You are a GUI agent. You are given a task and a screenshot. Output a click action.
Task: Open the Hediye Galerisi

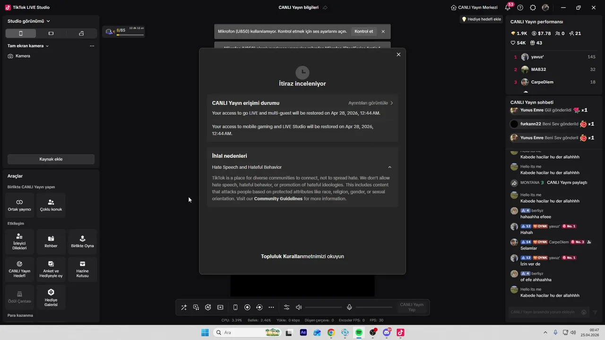point(51,297)
